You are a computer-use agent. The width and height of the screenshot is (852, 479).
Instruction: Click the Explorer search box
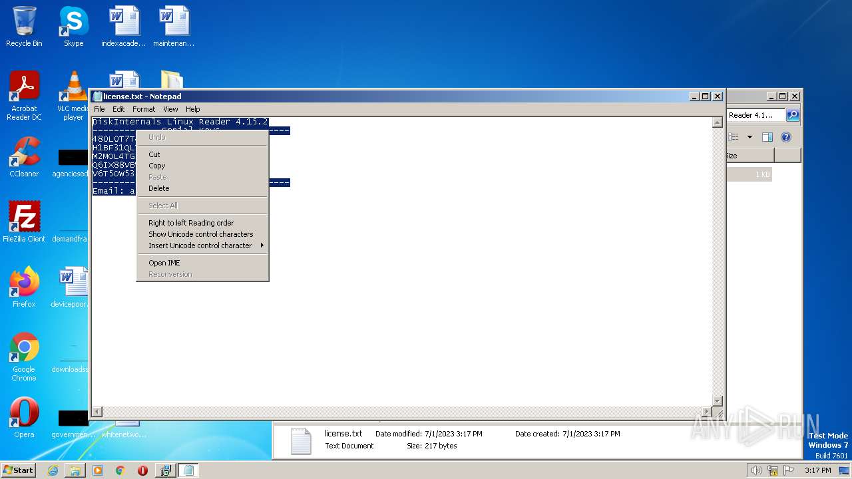755,115
